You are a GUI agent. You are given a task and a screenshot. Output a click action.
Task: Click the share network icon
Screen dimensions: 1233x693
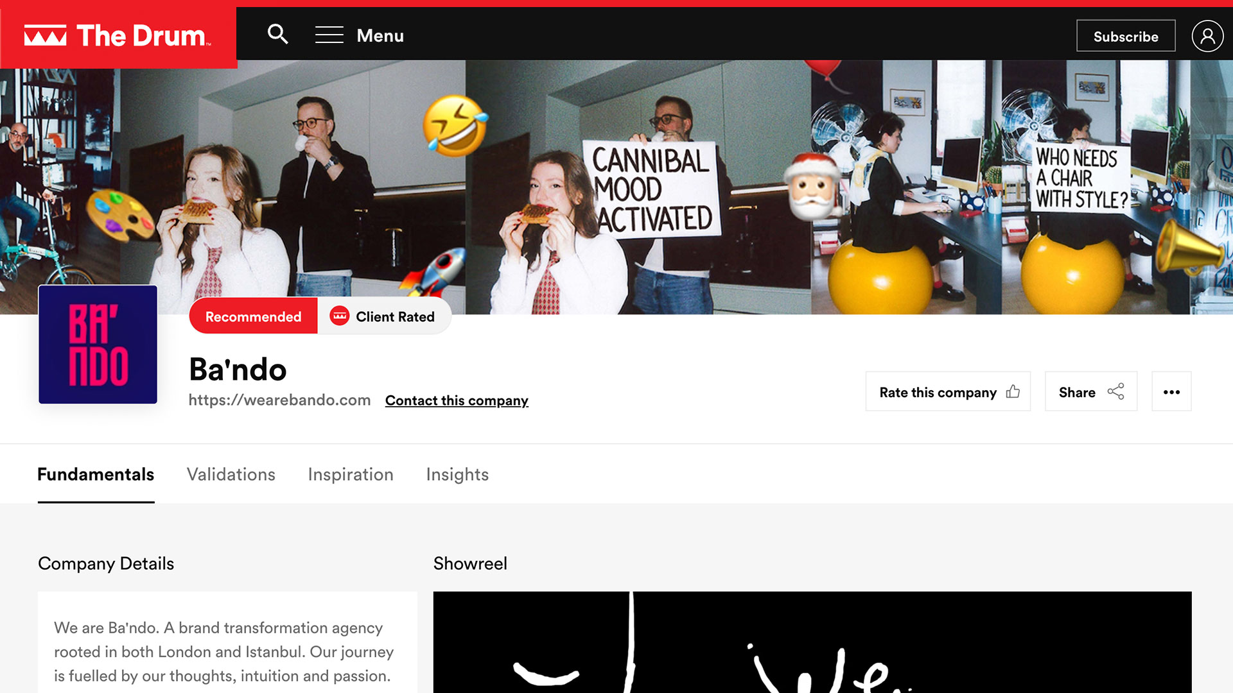(1115, 391)
